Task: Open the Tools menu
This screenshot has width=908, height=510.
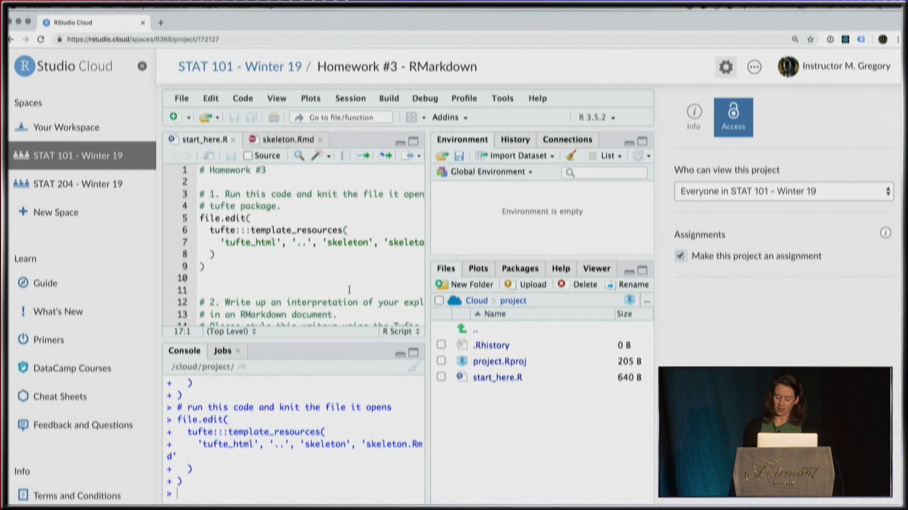Action: click(x=502, y=98)
